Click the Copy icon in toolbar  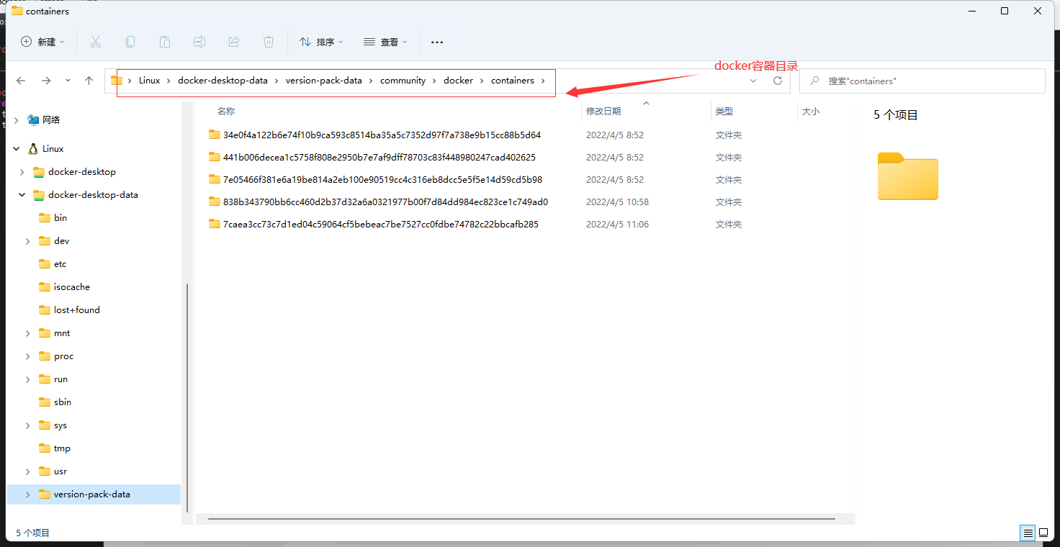[130, 42]
